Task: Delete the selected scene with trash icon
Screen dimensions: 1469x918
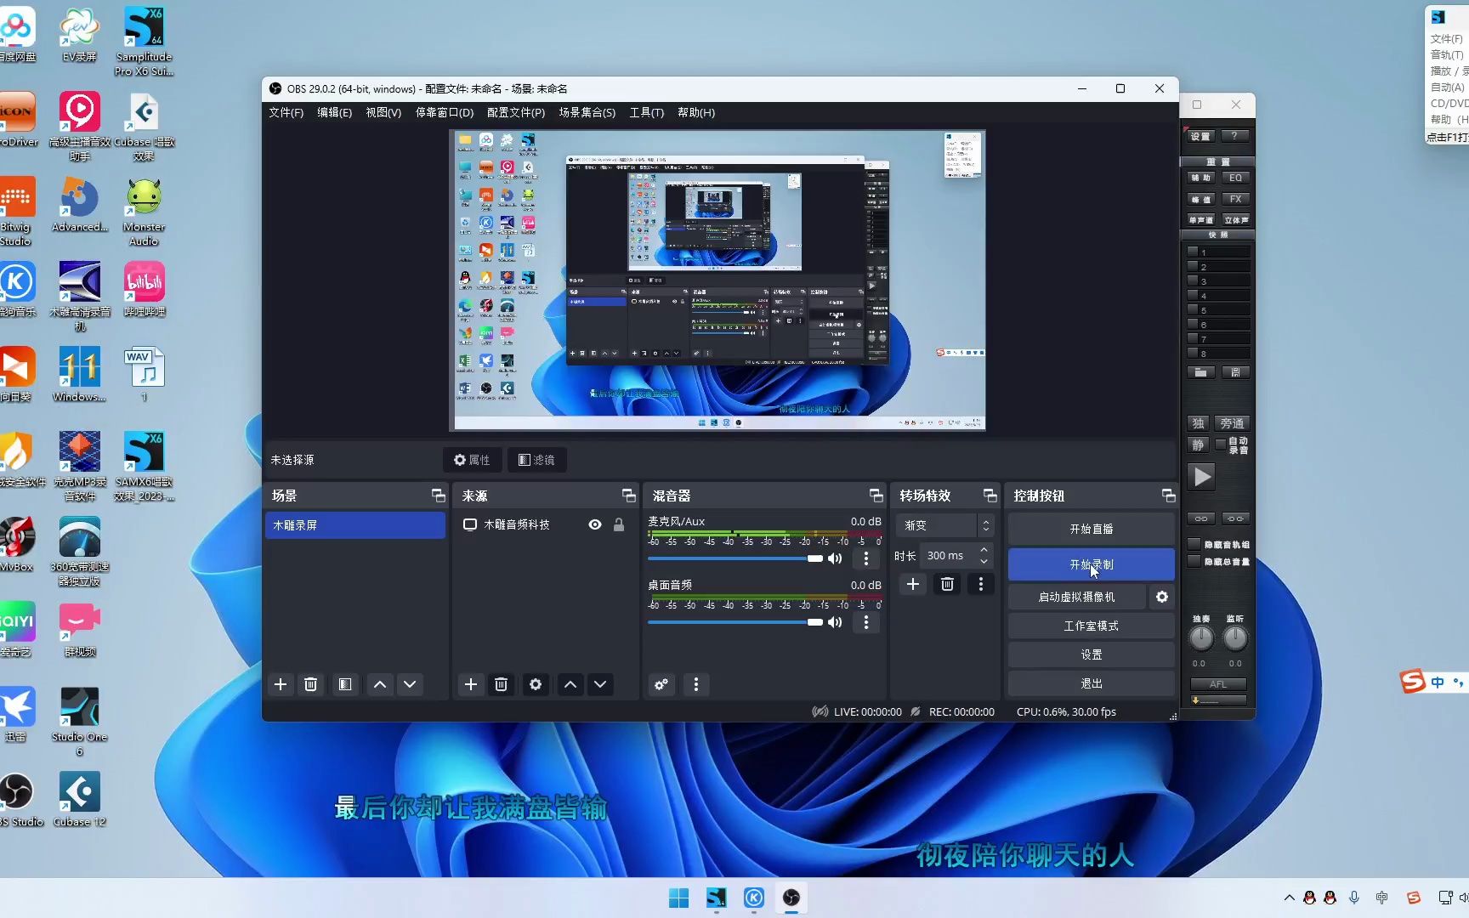Action: click(x=310, y=684)
